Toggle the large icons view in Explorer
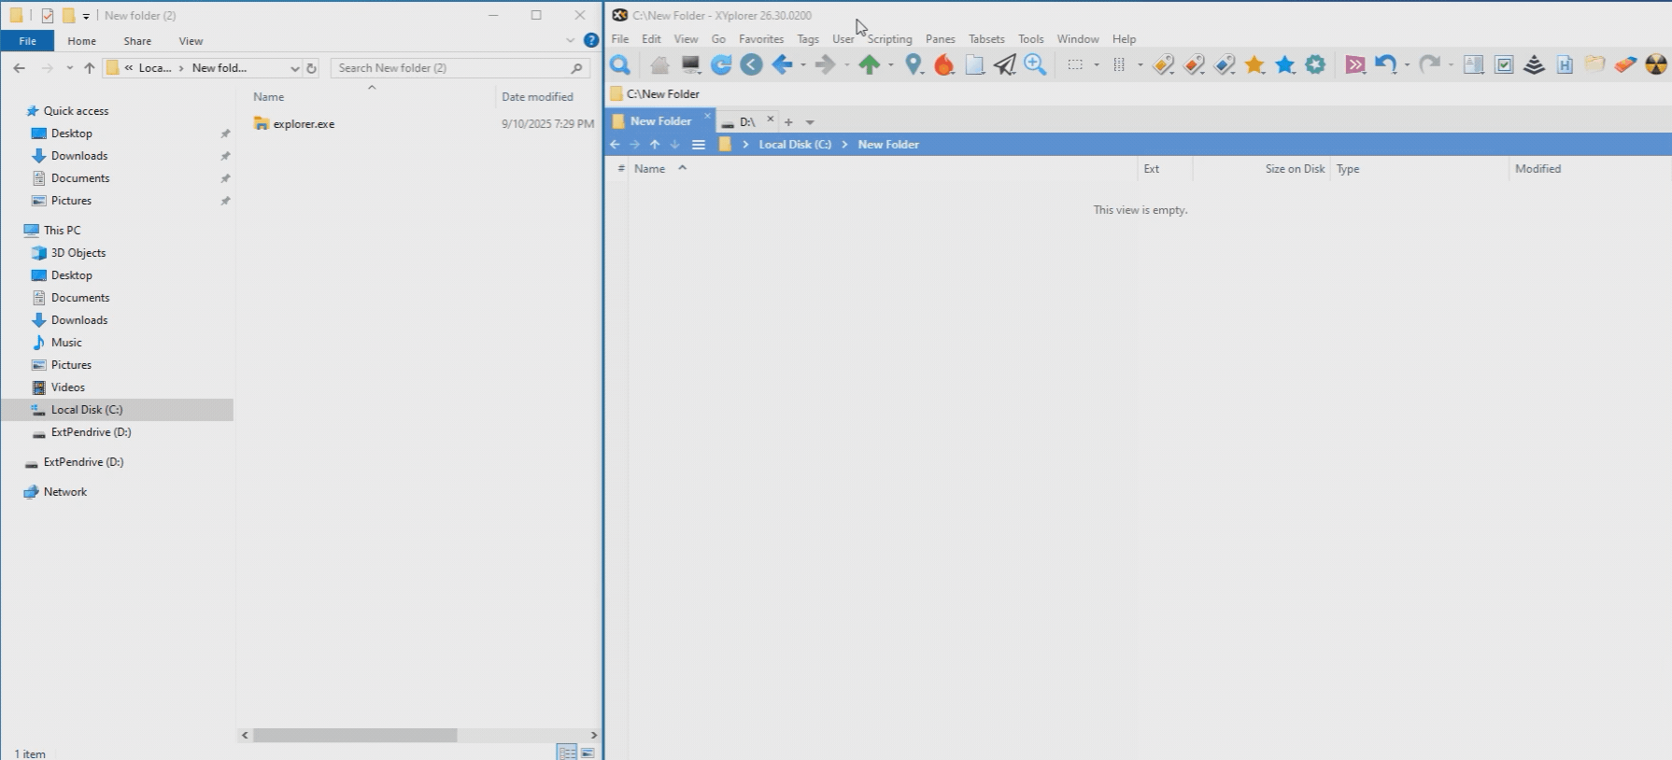The image size is (1672, 760). [588, 753]
